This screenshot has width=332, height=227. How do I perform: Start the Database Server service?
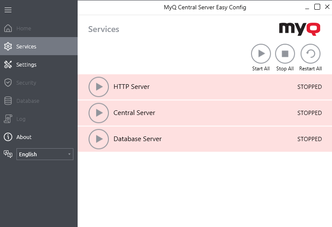pos(99,139)
